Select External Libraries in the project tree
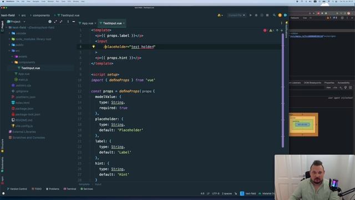Viewport: 355px width, 200px height. pyautogui.click(x=24, y=132)
